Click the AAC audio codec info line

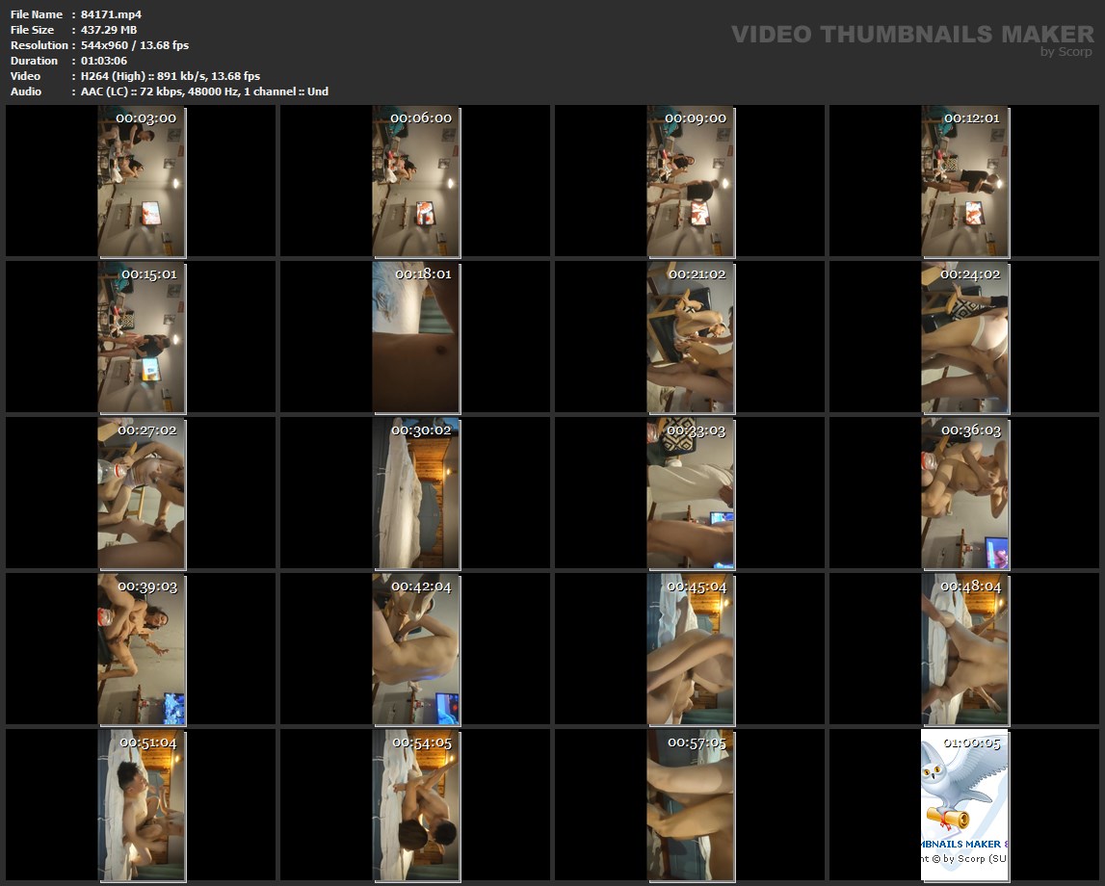pos(204,91)
